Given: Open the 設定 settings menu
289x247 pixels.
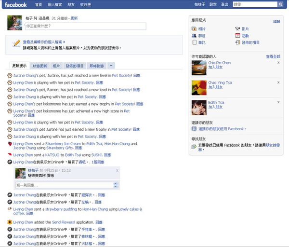Looking at the screenshot, I should coord(213,4).
